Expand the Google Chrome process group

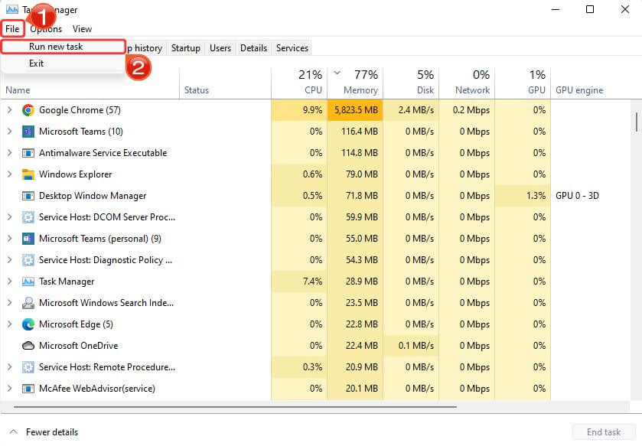[x=10, y=109]
